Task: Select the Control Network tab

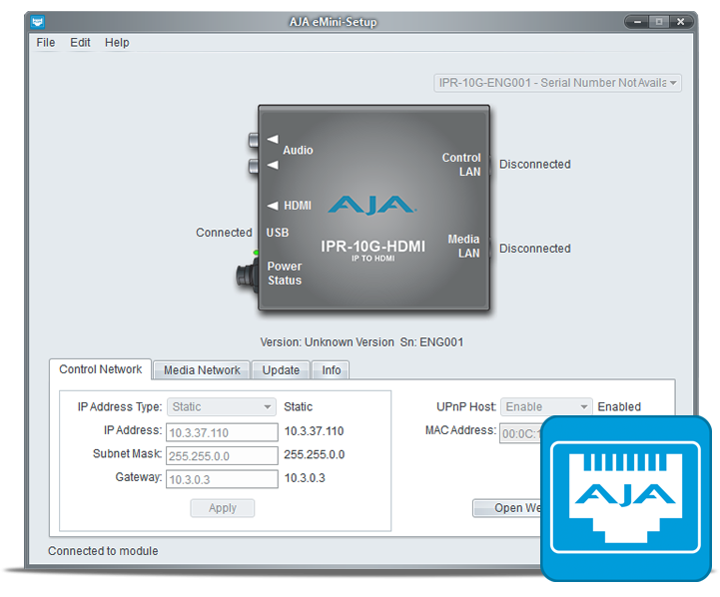Action: (100, 369)
